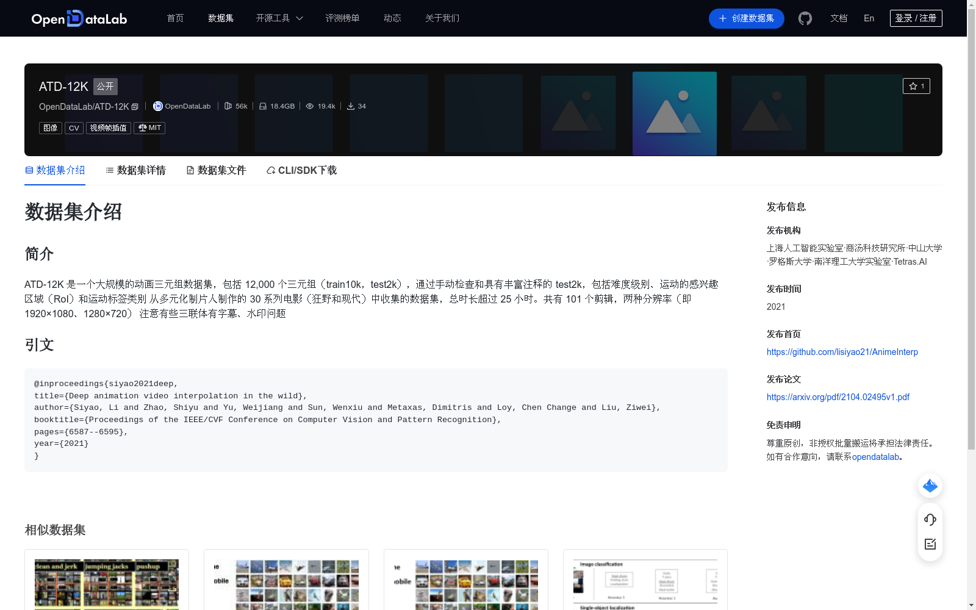
Task: Switch to the 数据集详情 tab
Action: click(135, 170)
